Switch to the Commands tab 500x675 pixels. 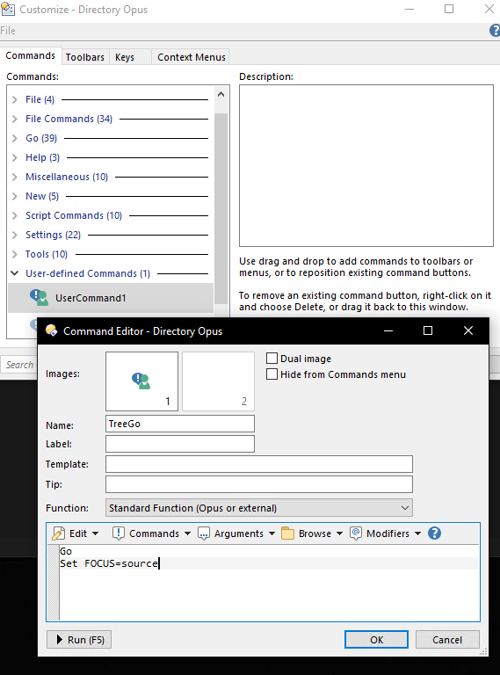click(31, 56)
